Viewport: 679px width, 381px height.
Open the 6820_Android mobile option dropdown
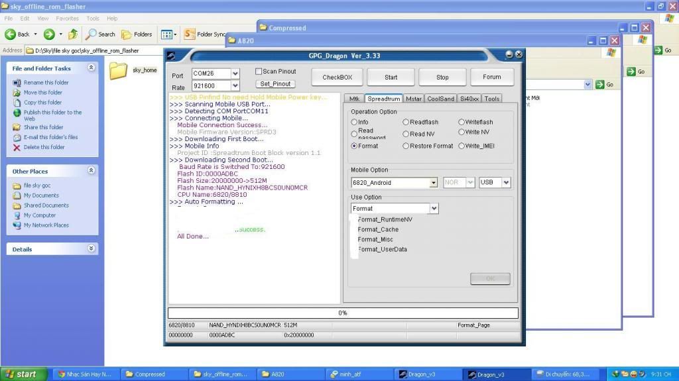tap(433, 183)
